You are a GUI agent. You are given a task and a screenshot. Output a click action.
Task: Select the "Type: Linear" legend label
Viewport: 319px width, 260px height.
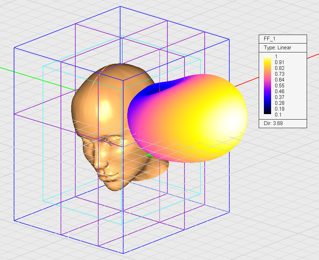point(277,48)
